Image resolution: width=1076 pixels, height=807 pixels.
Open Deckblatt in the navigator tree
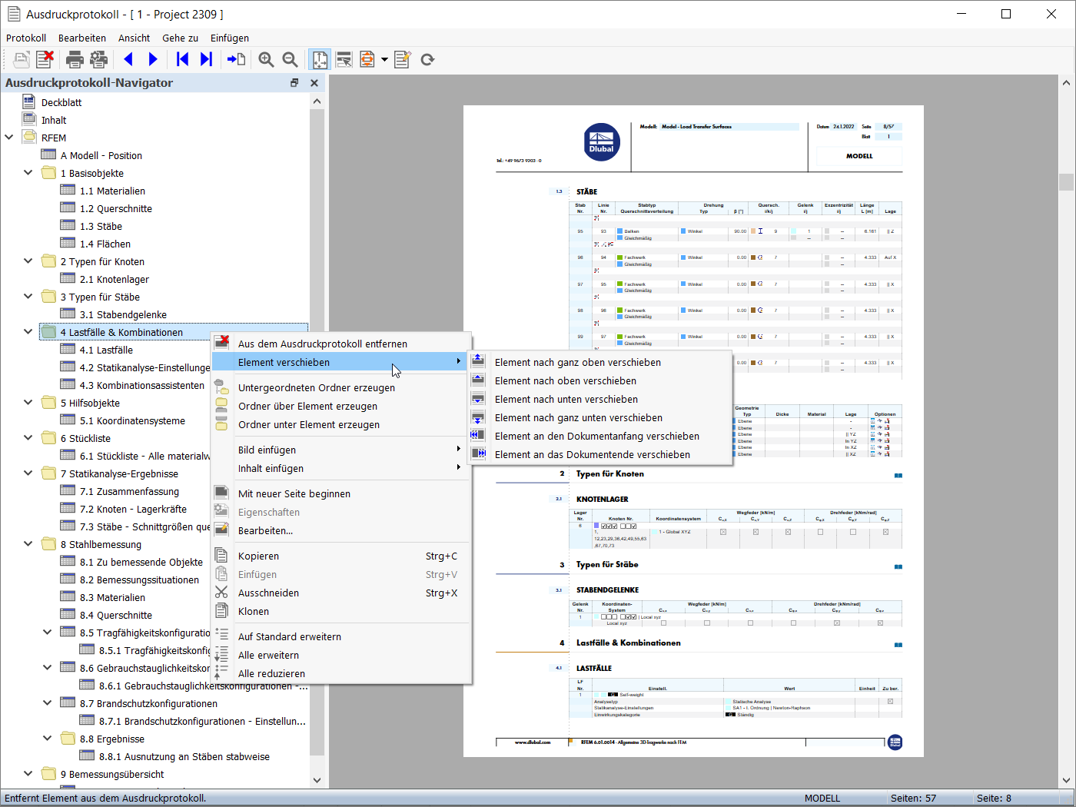[61, 102]
